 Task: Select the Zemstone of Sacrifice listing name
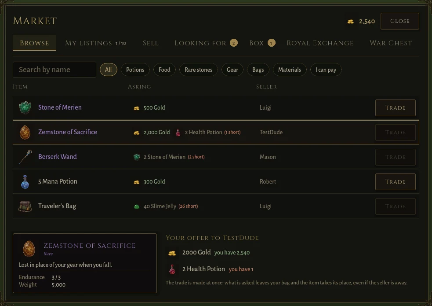(x=68, y=132)
